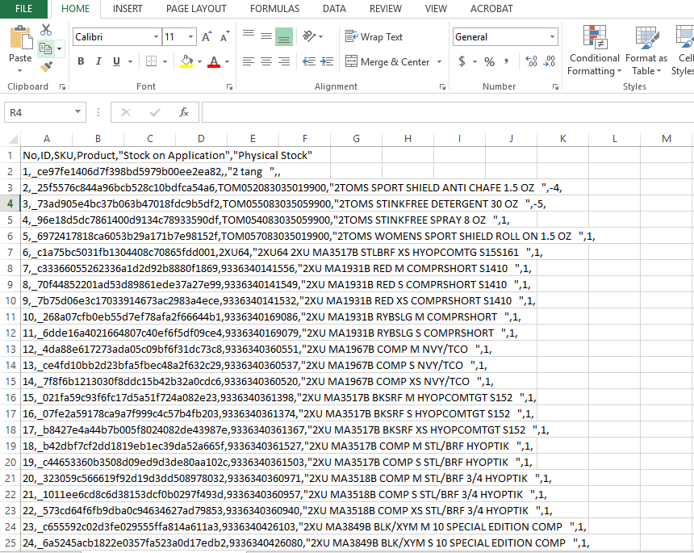Confirm entry with the checkmark icon
Viewport: 694px width, 553px height.
pos(155,112)
